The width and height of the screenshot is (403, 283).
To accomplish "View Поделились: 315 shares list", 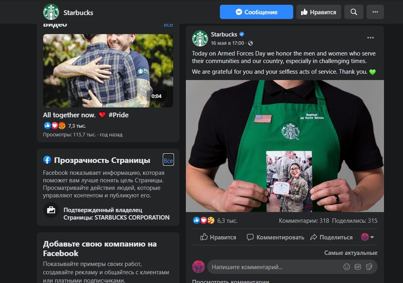I will coord(355,220).
